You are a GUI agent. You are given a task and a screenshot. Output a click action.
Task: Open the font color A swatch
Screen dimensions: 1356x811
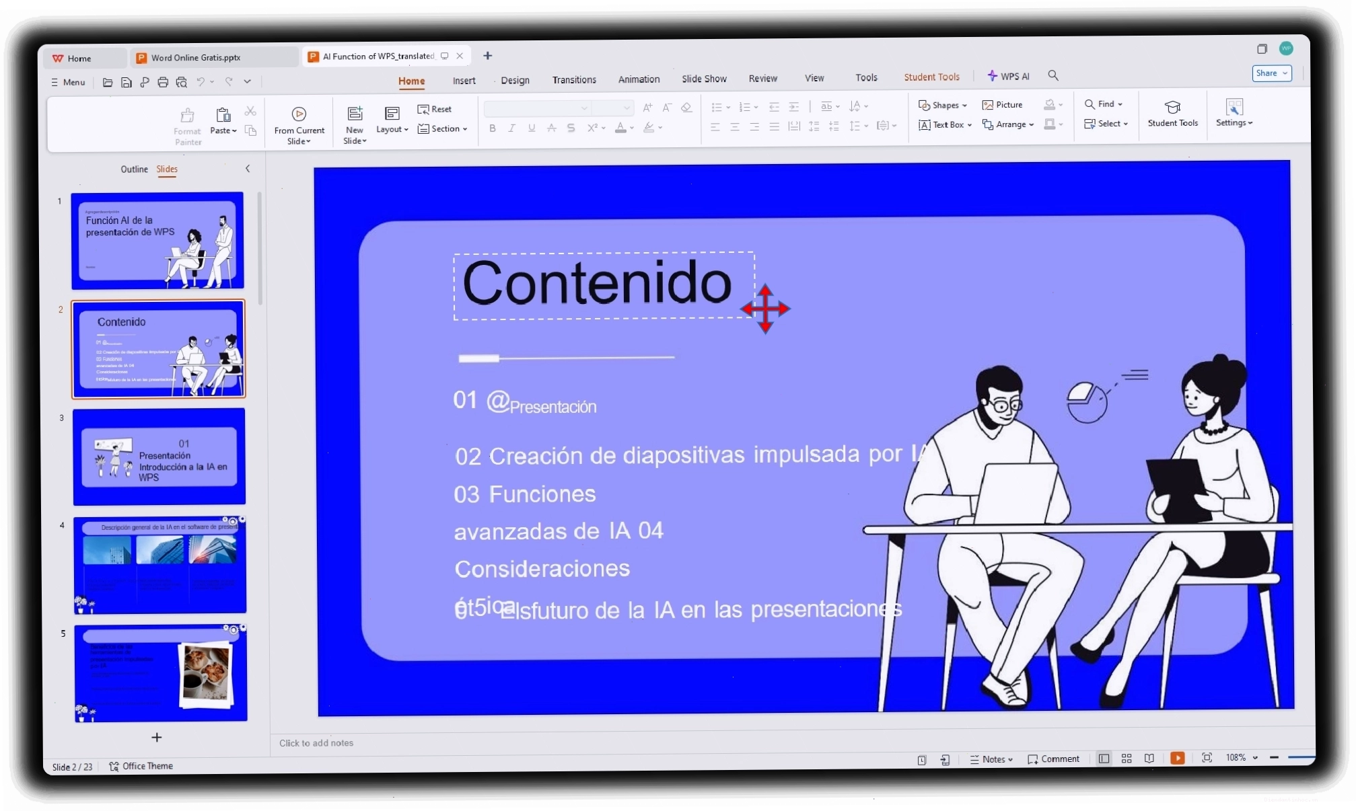point(620,128)
